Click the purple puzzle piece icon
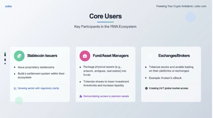 tap(81, 96)
